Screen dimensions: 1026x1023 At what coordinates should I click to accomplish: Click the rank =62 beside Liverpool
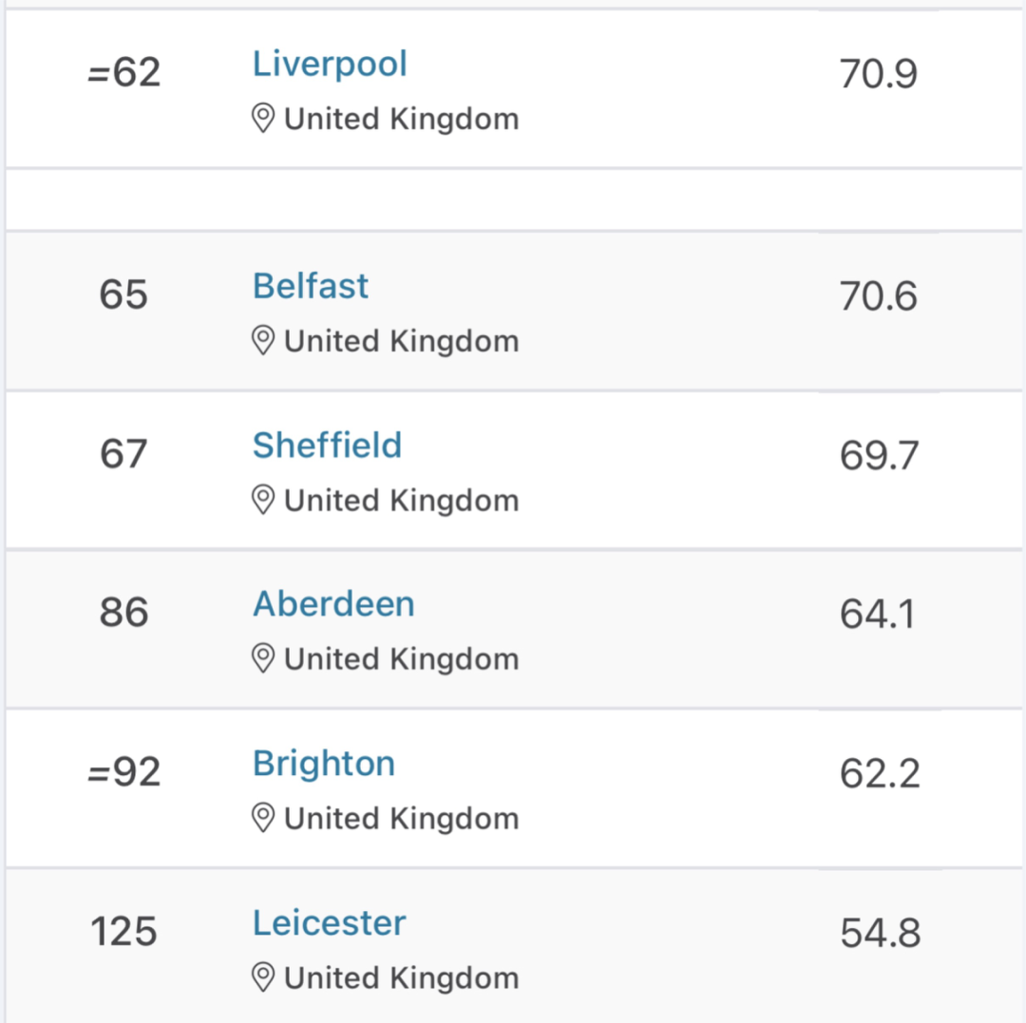pyautogui.click(x=123, y=73)
